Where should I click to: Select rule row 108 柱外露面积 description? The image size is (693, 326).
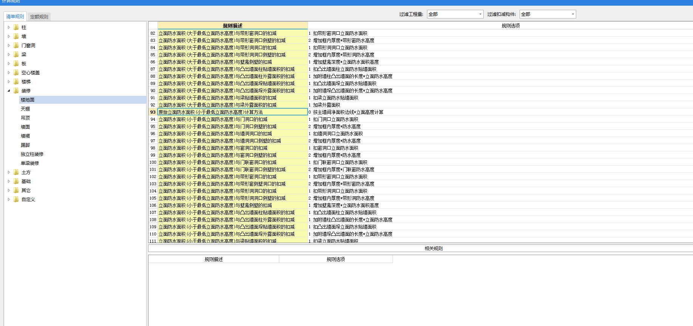tap(232, 220)
